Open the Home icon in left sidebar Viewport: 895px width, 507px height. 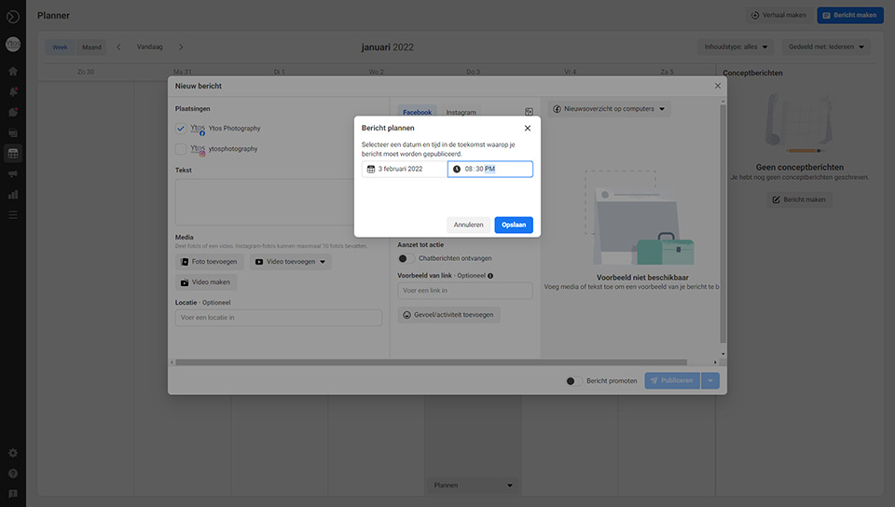[12, 71]
